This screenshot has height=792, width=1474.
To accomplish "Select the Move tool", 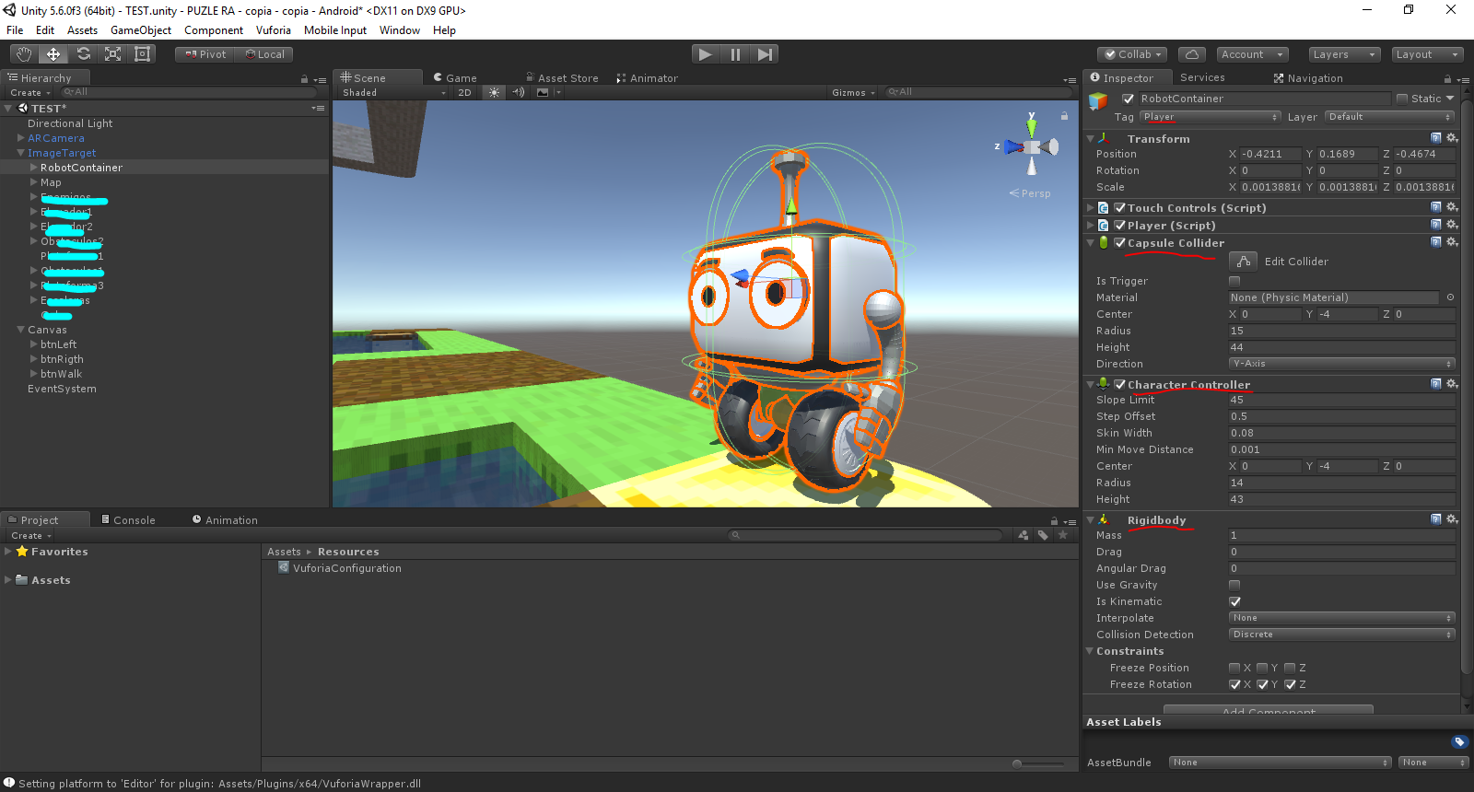I will (53, 54).
